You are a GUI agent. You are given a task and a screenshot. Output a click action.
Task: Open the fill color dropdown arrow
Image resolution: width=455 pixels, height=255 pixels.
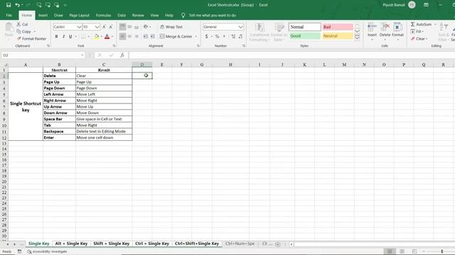101,36
